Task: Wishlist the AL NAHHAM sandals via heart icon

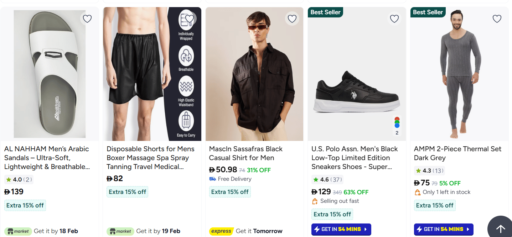Action: coord(87,19)
